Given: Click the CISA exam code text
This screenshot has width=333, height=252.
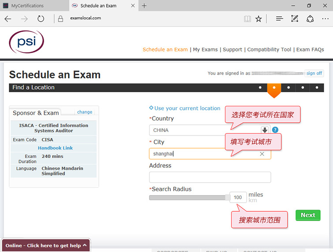Looking at the screenshot, I should [47, 139].
